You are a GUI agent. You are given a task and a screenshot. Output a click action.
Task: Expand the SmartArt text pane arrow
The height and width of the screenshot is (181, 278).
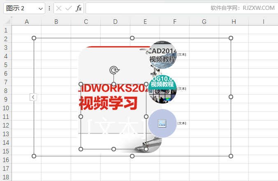33,97
